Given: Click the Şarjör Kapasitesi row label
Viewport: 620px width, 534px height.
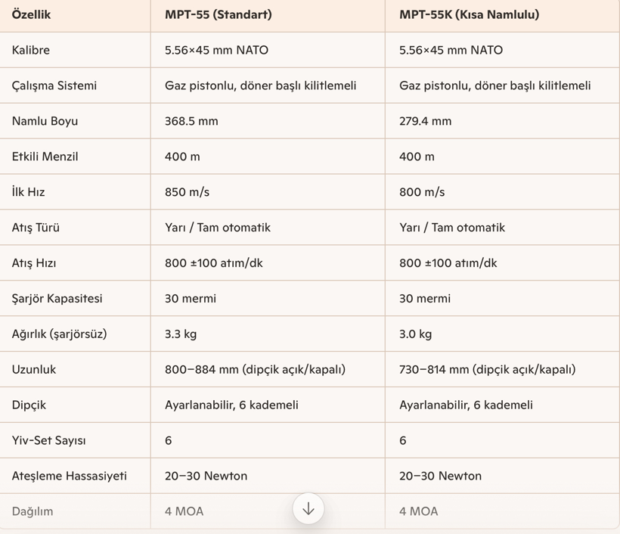Looking at the screenshot, I should (57, 299).
